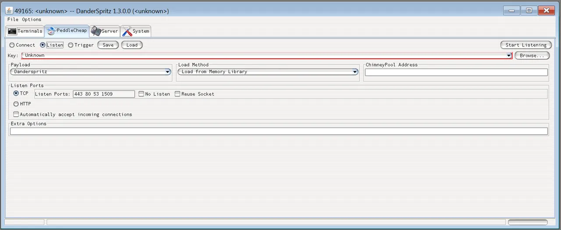The height and width of the screenshot is (230, 561).
Task: Minimize the DanderSpritz window
Action: (x=511, y=10)
